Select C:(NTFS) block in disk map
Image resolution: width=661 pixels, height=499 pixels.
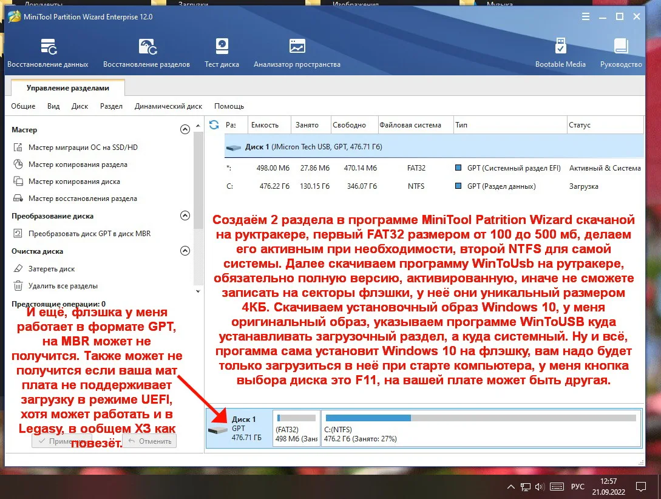pyautogui.click(x=481, y=428)
